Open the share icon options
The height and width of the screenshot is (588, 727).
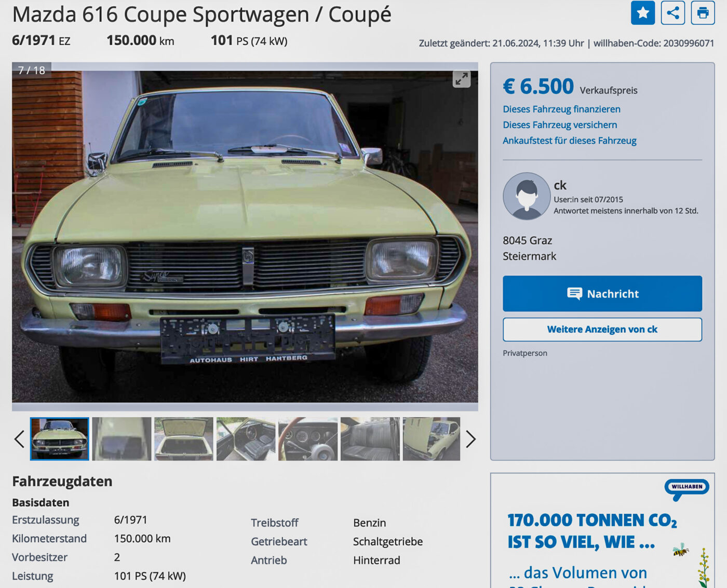[x=673, y=12]
